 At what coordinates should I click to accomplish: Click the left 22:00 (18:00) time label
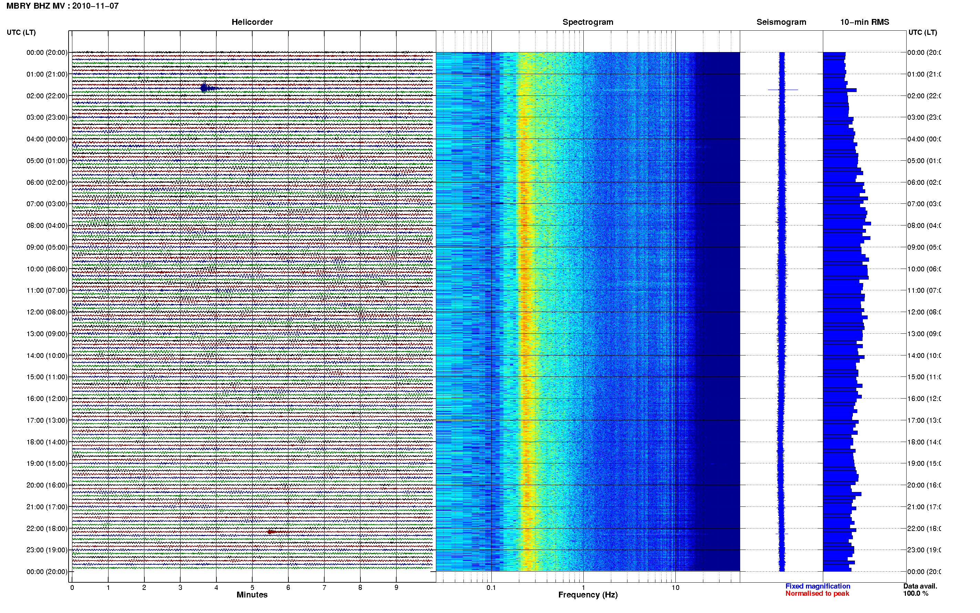coord(47,529)
